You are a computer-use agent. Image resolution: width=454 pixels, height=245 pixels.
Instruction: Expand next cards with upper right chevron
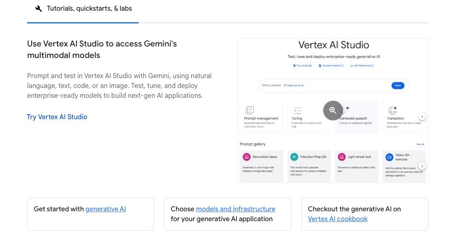422,117
